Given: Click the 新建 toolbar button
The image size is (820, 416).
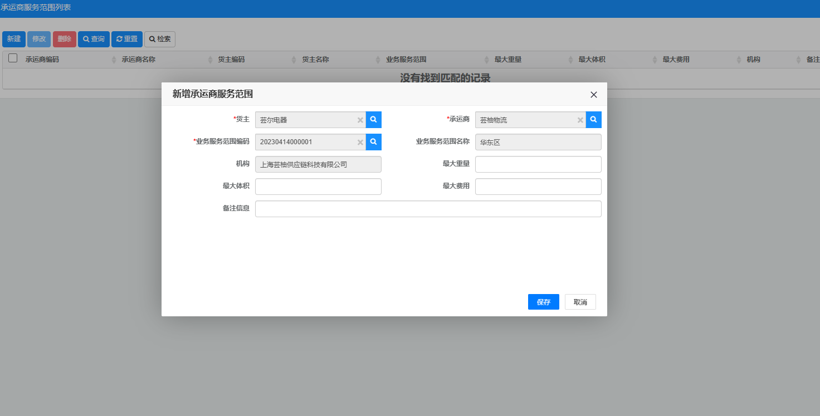Looking at the screenshot, I should 14,39.
